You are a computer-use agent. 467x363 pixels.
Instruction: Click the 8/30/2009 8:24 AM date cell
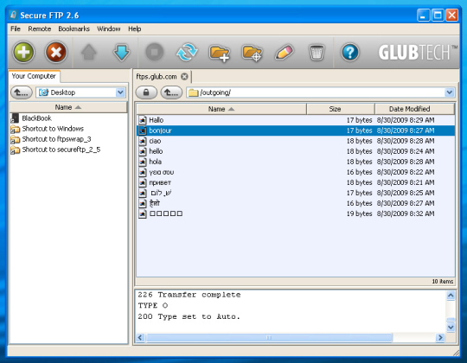406,151
